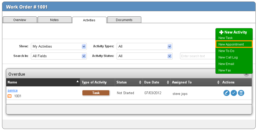The width and height of the screenshot is (258, 130).
Task: Click the orange calendar icon beside 1001
Action: [x=10, y=96]
